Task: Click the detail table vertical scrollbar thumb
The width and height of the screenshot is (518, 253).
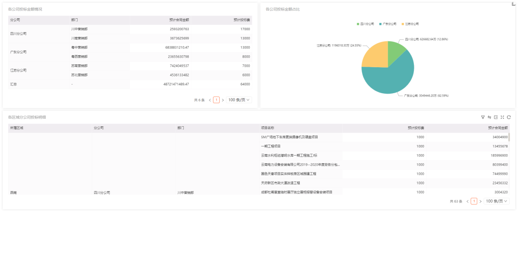Action: tap(509, 137)
